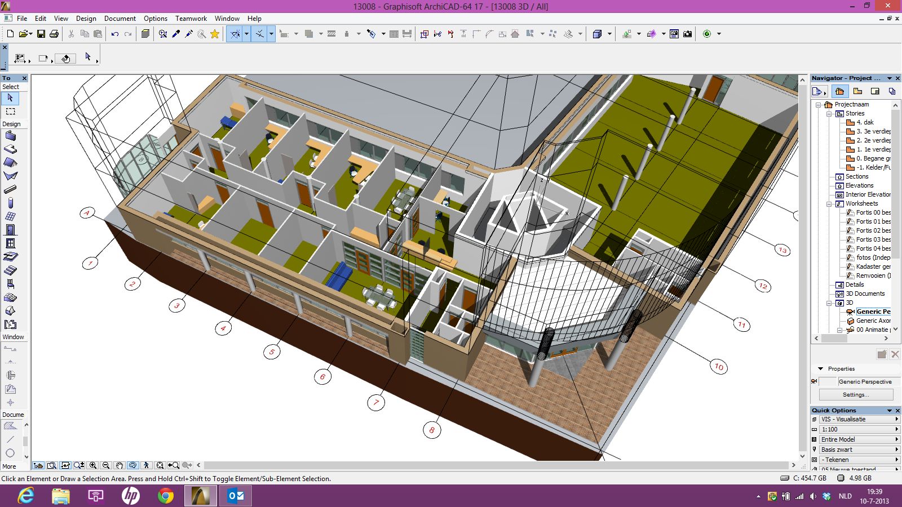
Task: Open the Help menu
Action: 254,19
